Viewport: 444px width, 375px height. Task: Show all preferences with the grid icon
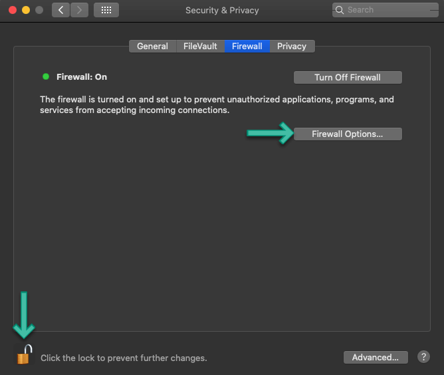[x=106, y=10]
